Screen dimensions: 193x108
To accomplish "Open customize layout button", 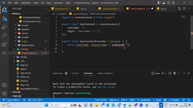I will pos(173,3).
